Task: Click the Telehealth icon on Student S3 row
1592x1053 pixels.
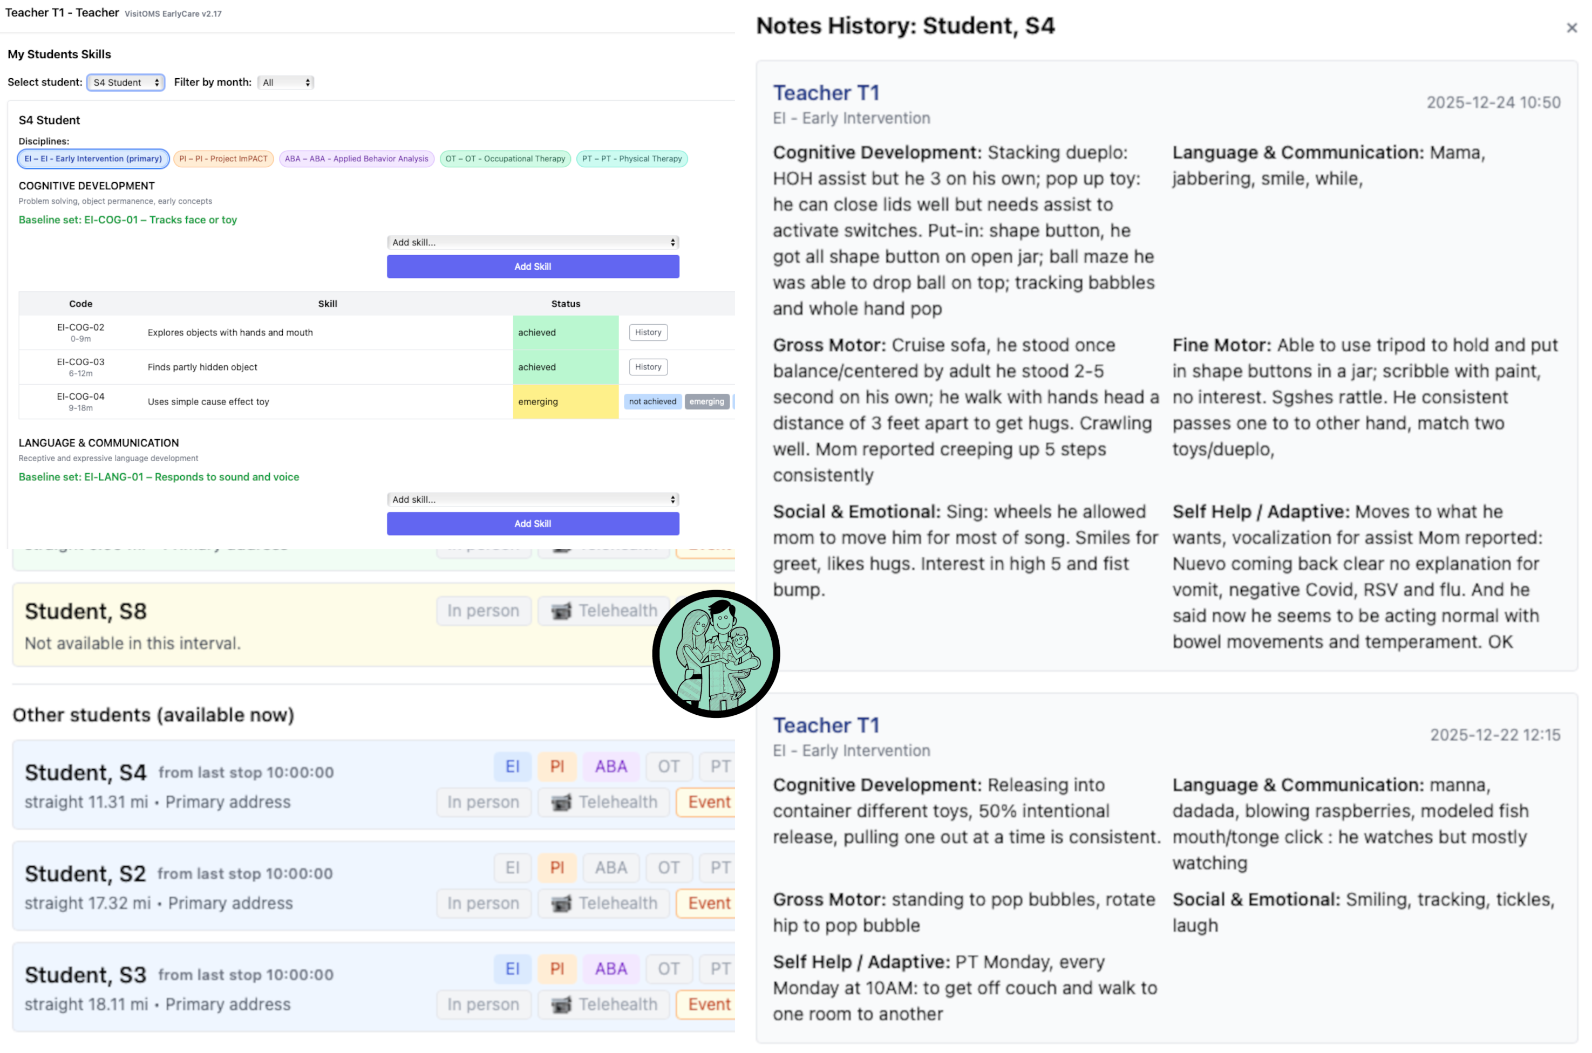Action: (x=562, y=1004)
